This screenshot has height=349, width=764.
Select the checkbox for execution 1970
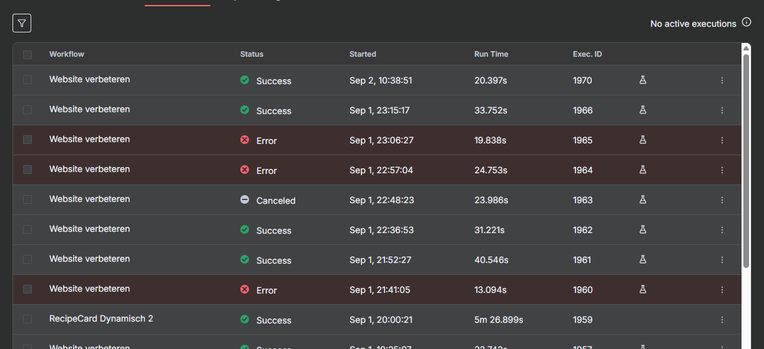pos(27,80)
